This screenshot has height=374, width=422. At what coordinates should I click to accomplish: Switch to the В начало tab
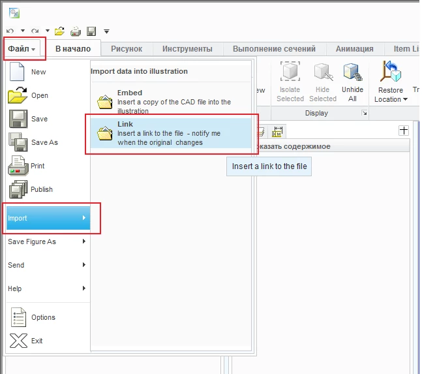(x=73, y=49)
